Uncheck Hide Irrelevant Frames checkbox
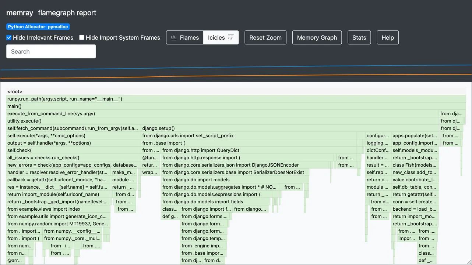This screenshot has height=265, width=472. point(9,37)
